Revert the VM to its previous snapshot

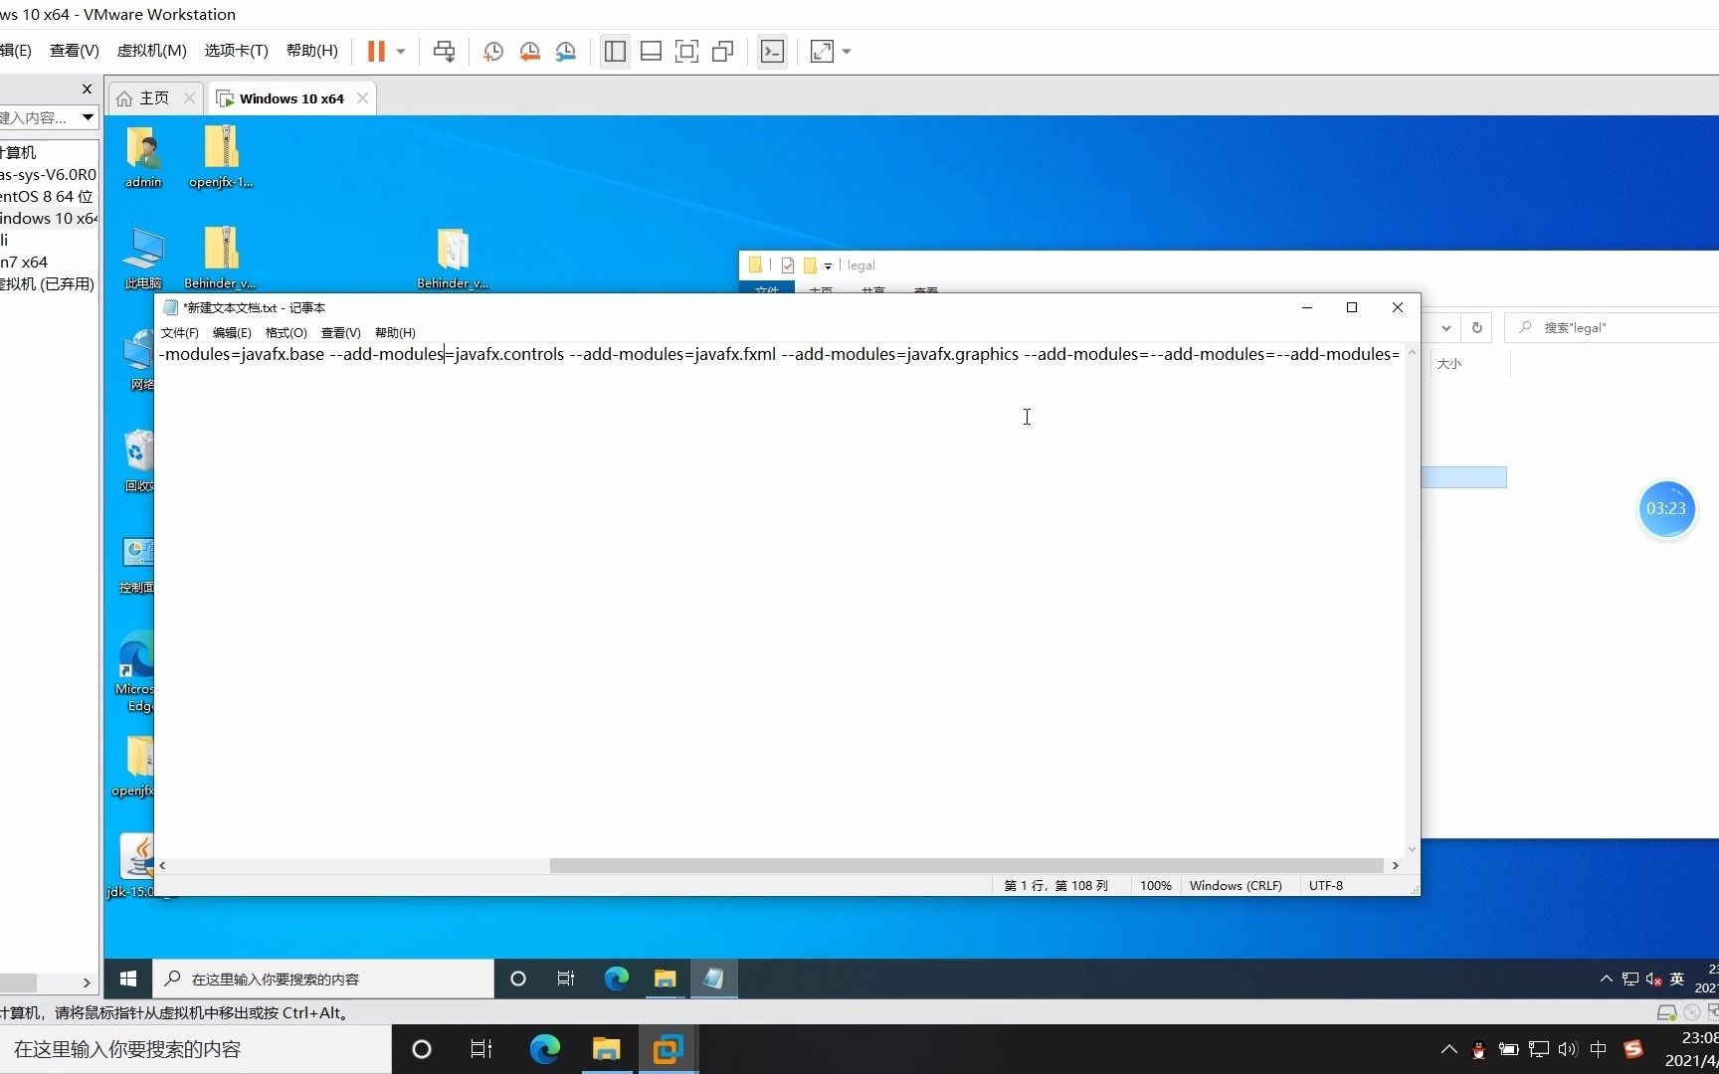coord(529,51)
